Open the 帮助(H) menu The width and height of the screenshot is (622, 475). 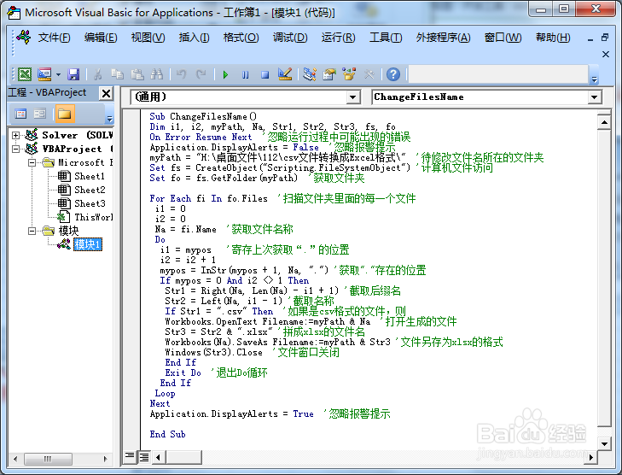pos(553,38)
